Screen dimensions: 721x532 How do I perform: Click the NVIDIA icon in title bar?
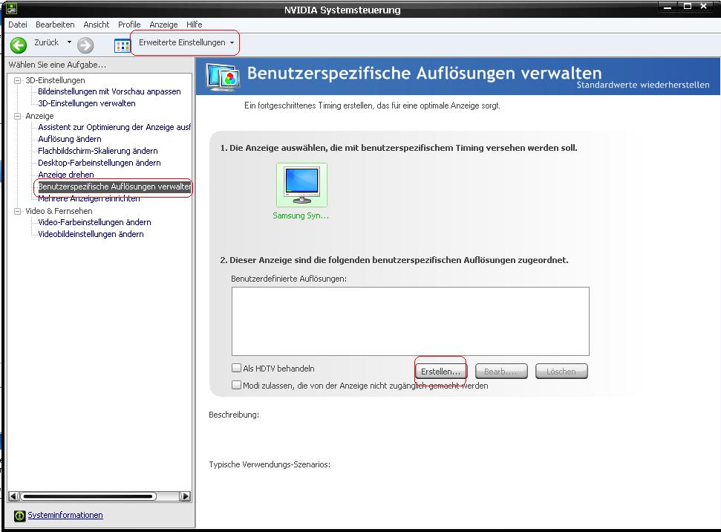(x=11, y=8)
